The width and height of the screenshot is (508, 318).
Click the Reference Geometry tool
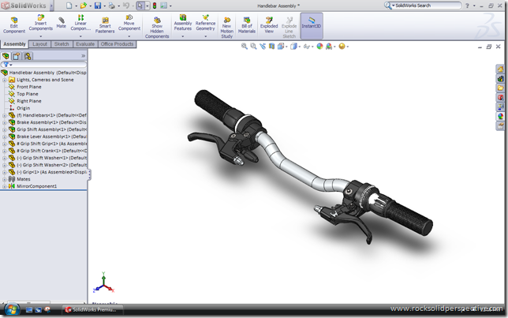coord(205,23)
